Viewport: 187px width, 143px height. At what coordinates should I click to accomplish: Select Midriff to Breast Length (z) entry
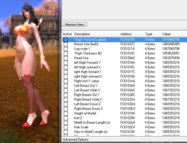tap(91, 123)
